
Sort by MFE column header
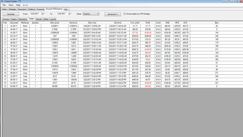click(177, 23)
